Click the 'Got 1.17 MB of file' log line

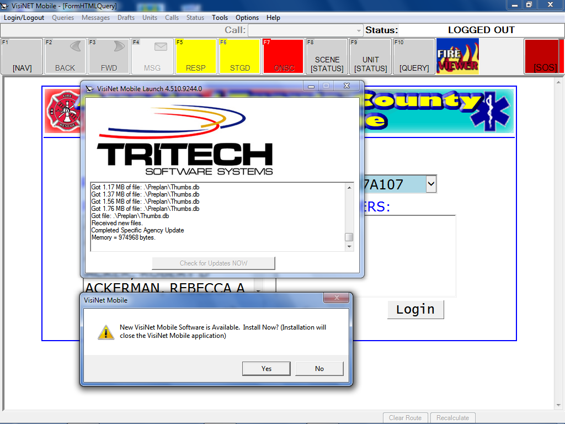(x=145, y=187)
